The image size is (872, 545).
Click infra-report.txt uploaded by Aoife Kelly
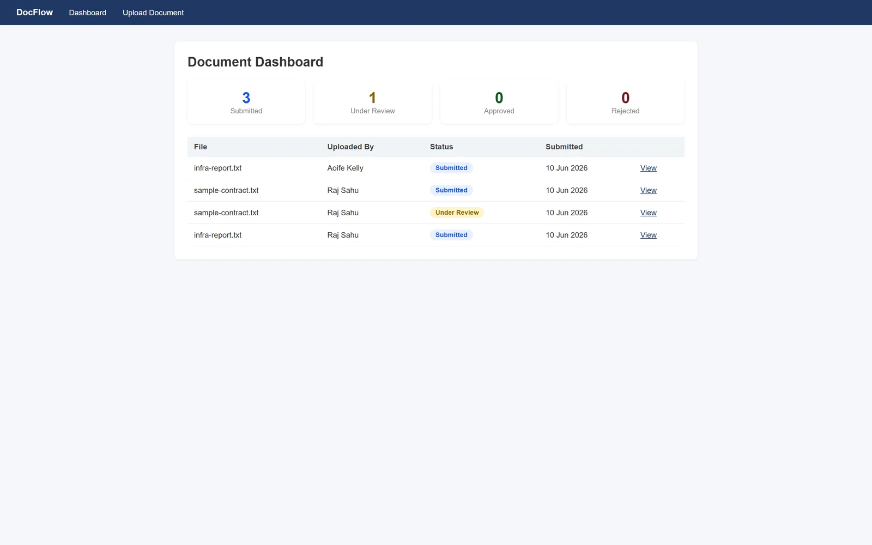[217, 168]
